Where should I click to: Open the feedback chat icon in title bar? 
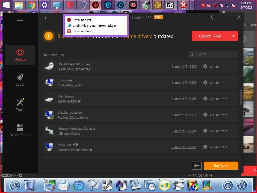213,17
